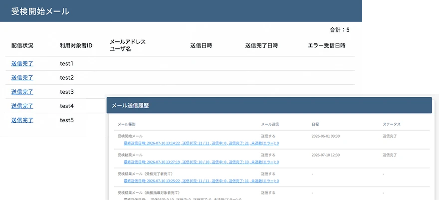Open 送信完了 link for test1
Viewport: 439px width, 200px height.
pos(22,63)
